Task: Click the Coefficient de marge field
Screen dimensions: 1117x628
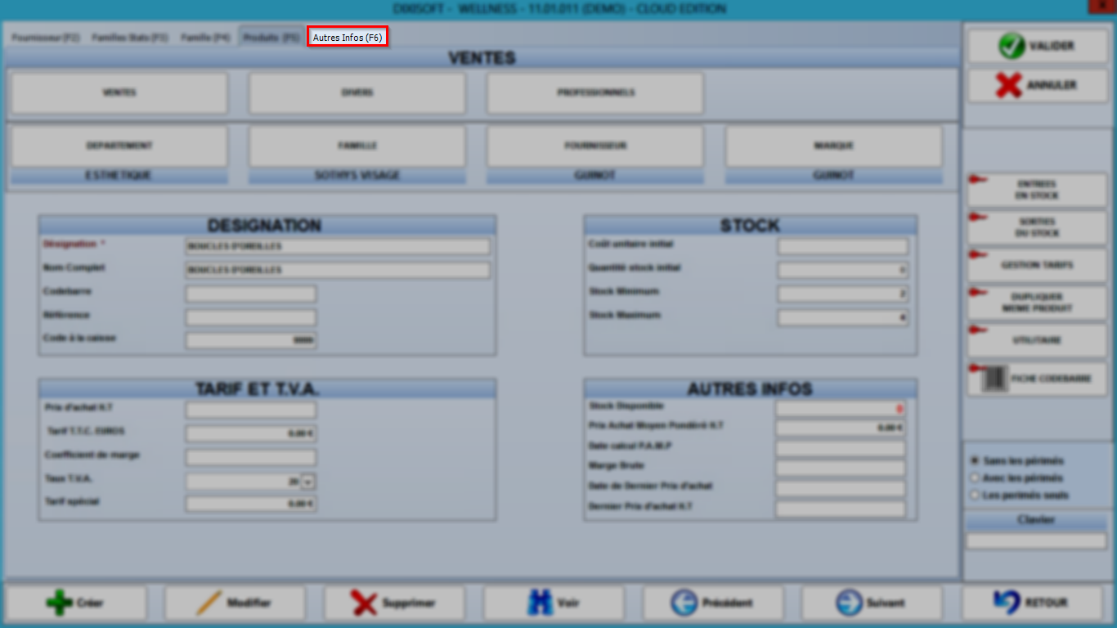Action: click(x=251, y=457)
